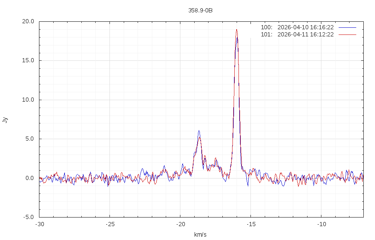Click the -25 x-axis tick label
The height and width of the screenshot is (240, 375).
(109, 223)
